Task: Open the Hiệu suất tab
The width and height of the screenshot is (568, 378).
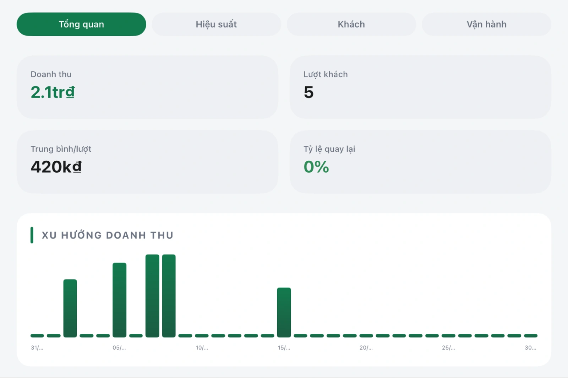Action: click(x=216, y=24)
